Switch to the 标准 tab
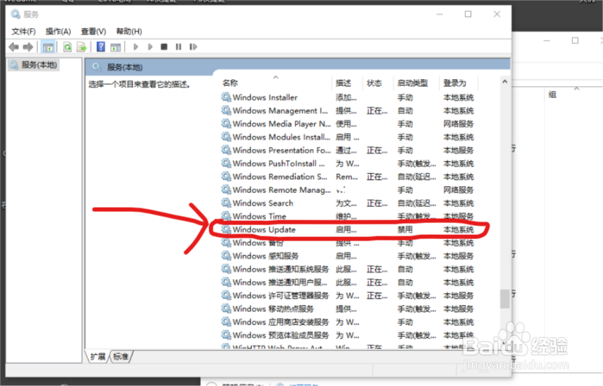 click(121, 357)
